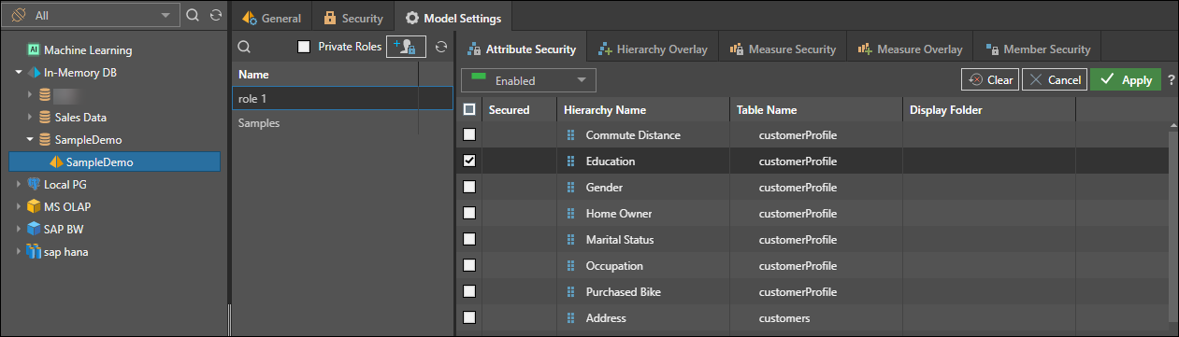The height and width of the screenshot is (337, 1179).
Task: Uncheck the Education row checkbox
Action: 469,161
